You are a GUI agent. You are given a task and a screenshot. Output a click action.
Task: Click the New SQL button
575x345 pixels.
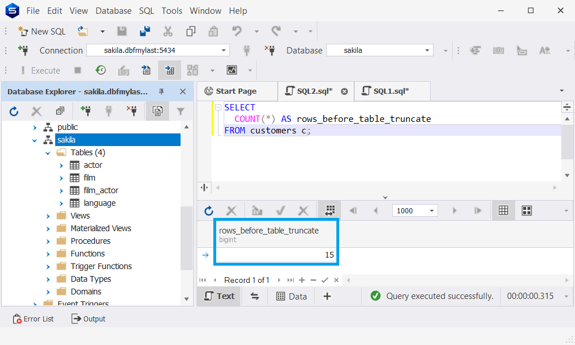[x=42, y=31]
